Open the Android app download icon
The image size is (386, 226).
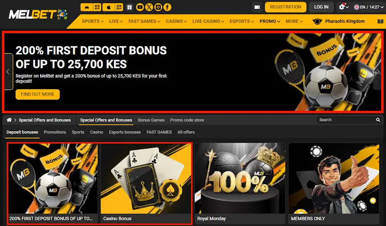click(87, 7)
